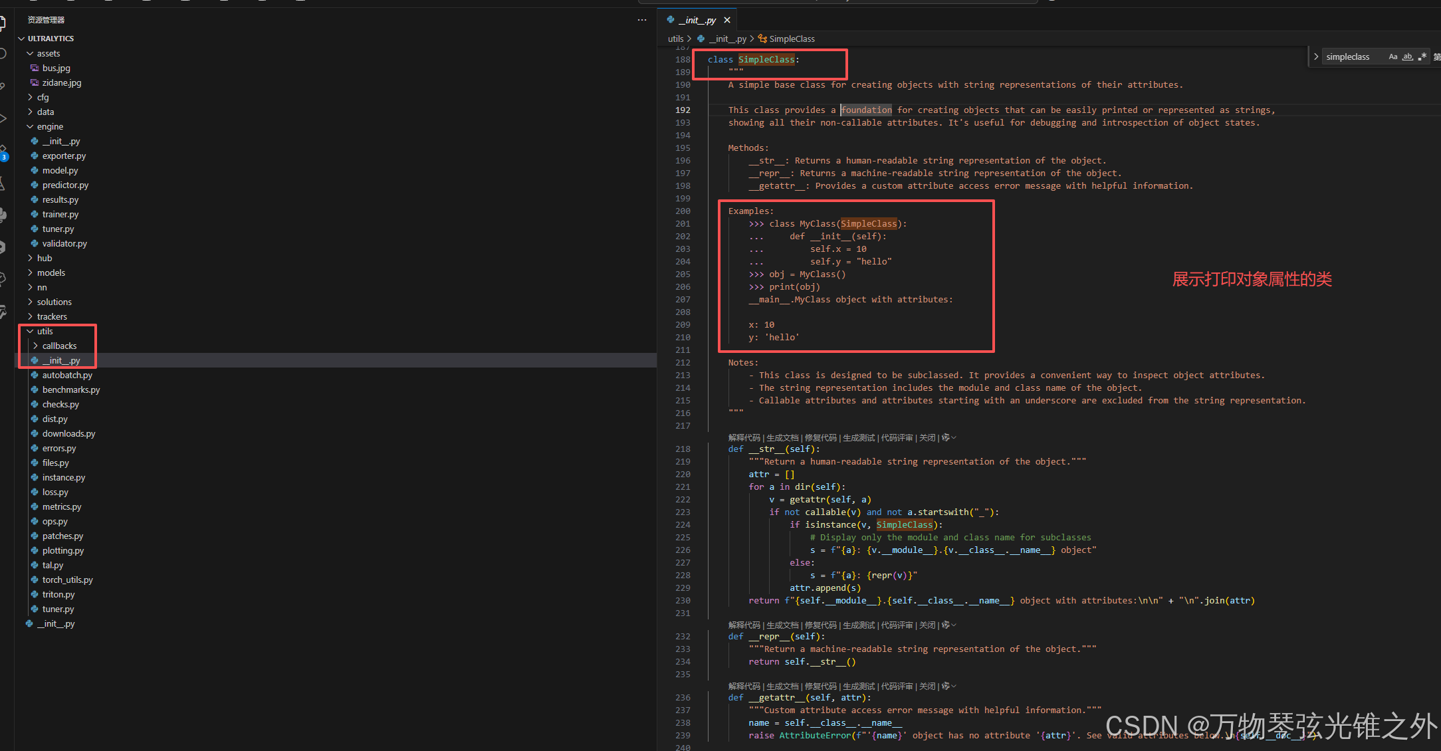Open the Run and Debug view

click(x=3, y=118)
